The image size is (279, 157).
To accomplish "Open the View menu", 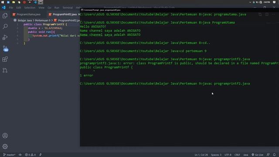I will pos(41,8).
